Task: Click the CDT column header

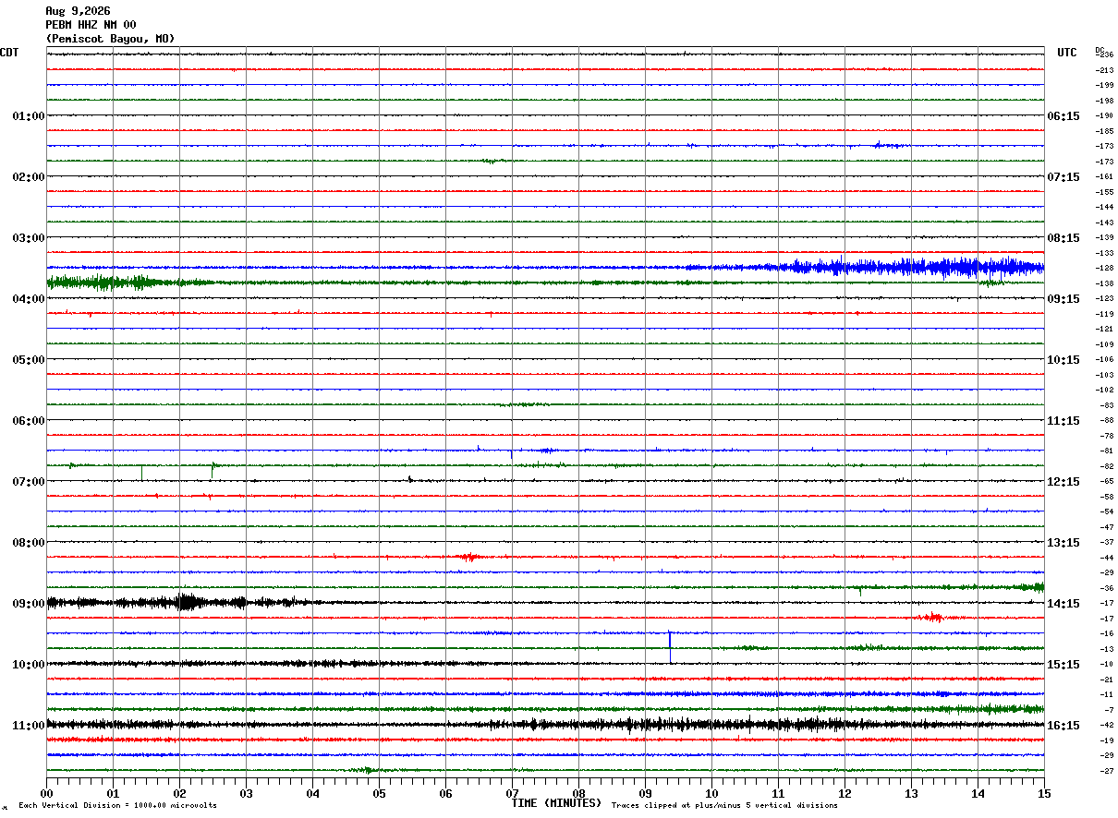Action: [x=9, y=53]
